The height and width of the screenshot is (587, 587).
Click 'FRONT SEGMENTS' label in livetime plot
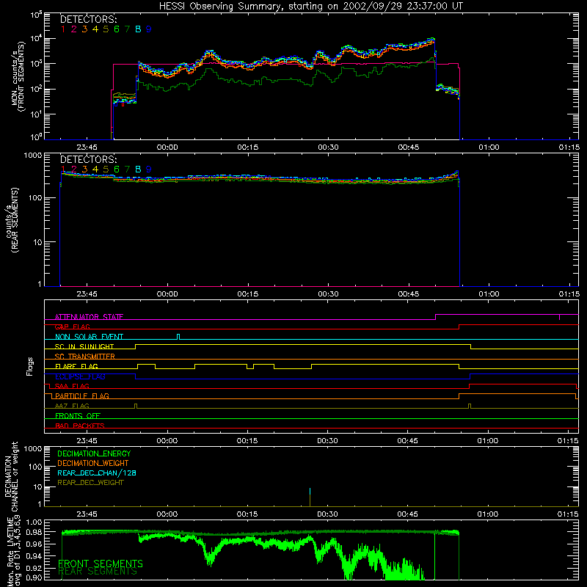click(101, 564)
